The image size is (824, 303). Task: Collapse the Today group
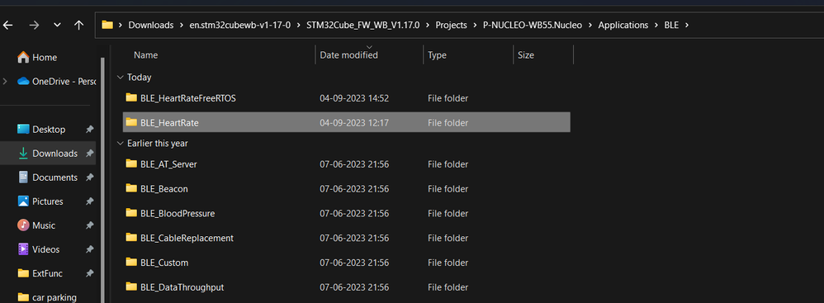pos(120,77)
